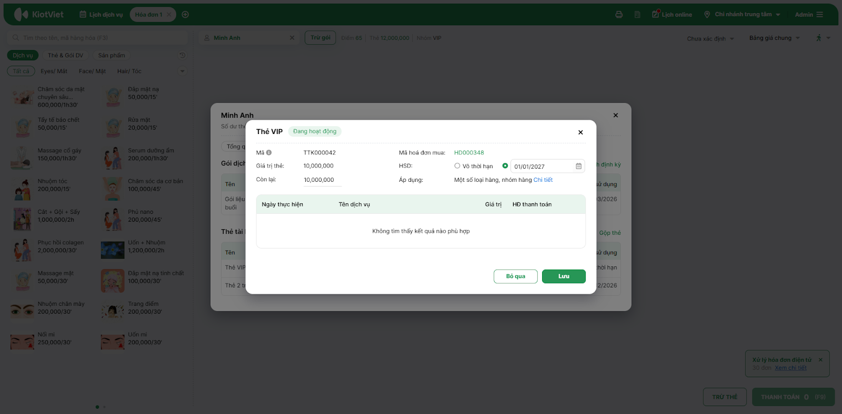Filter by Eyes/ Mắt category

point(54,71)
